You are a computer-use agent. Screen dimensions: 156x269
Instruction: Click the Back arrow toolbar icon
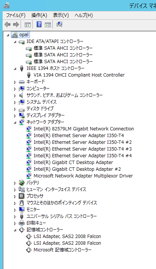pos(7,25)
